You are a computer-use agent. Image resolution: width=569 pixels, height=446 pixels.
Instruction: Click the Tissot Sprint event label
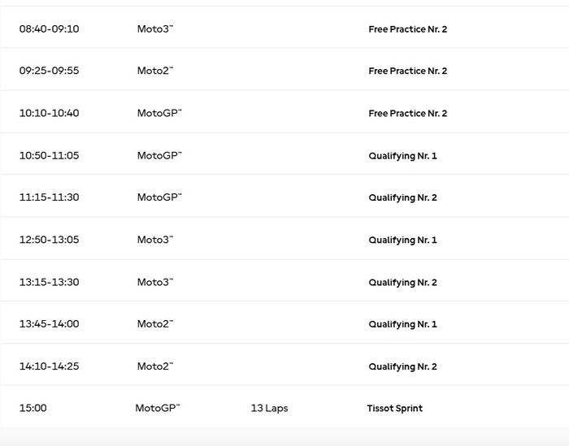pyautogui.click(x=394, y=409)
